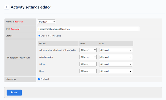Image resolution: width=166 pixels, height=100 pixels.
Task: Click the back arrow icon
Action: pyautogui.click(x=7, y=7)
